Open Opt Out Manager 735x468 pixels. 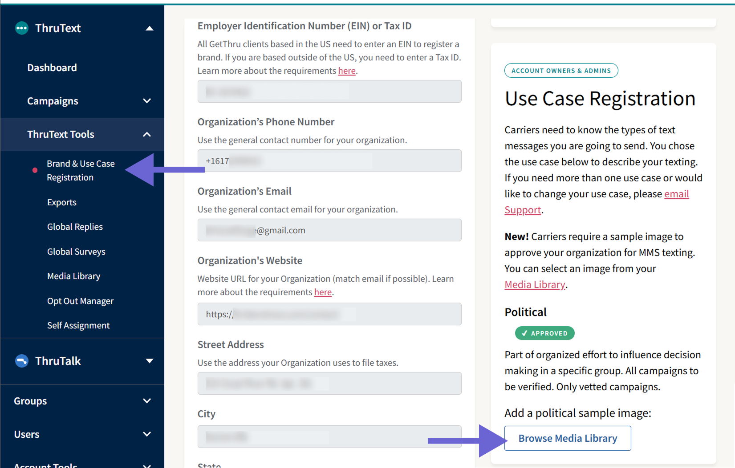(x=80, y=301)
